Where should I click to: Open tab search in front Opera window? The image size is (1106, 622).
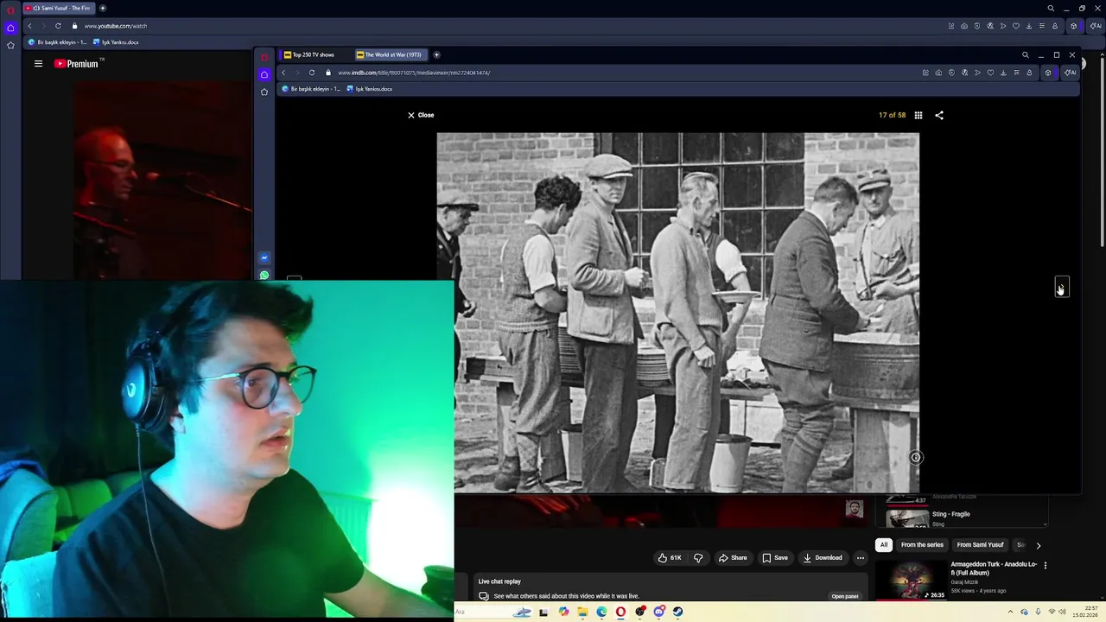click(1026, 55)
